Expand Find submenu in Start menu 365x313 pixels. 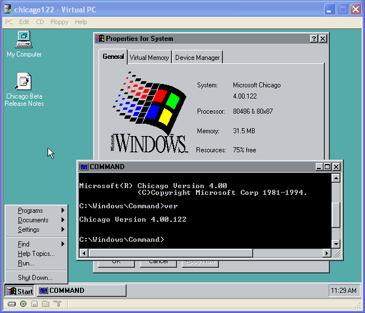click(36, 244)
